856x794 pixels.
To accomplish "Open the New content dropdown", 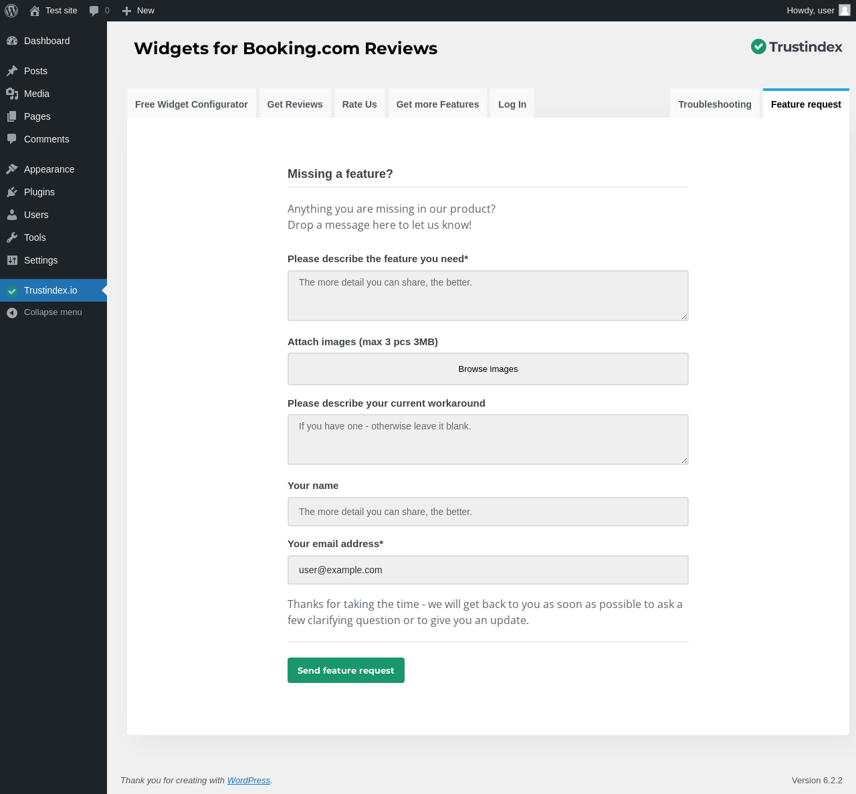I will tap(138, 11).
